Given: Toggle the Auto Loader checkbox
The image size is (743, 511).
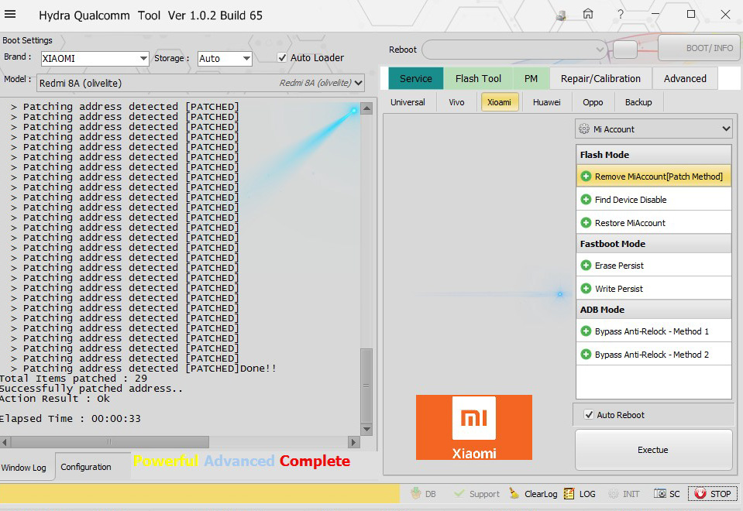Looking at the screenshot, I should [283, 58].
